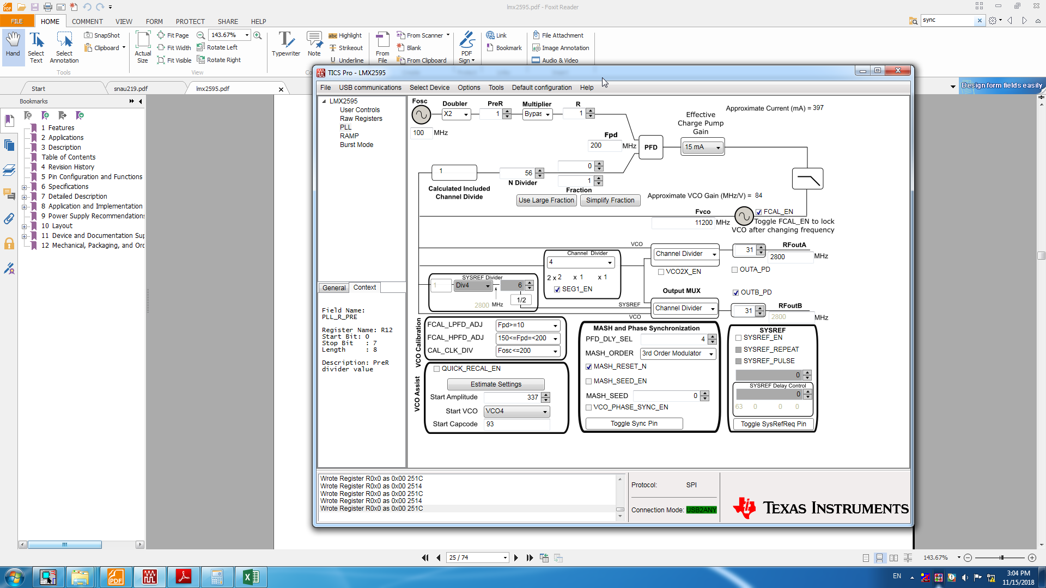Switch to the General tab
This screenshot has width=1046, height=588.
click(333, 288)
